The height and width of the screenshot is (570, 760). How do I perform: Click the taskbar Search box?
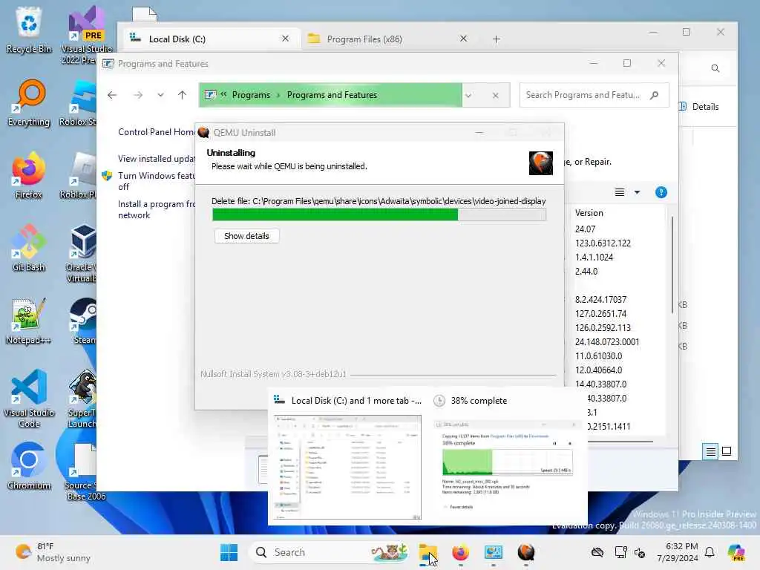coord(329,552)
